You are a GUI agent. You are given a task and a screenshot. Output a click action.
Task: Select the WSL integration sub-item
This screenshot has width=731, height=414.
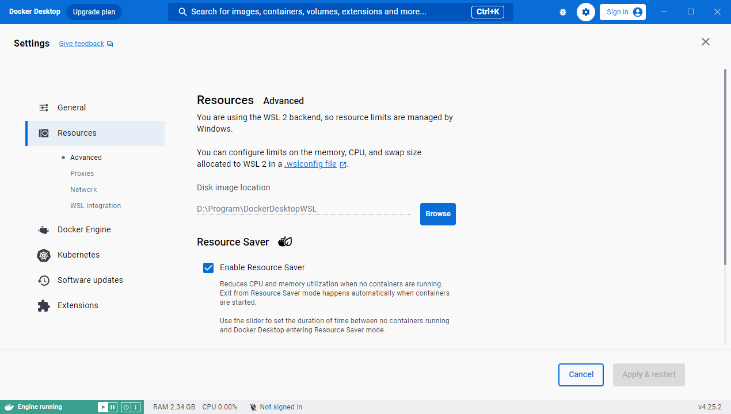point(96,206)
